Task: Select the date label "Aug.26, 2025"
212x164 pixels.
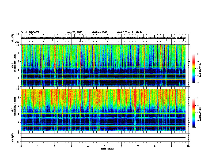Action: point(75,32)
